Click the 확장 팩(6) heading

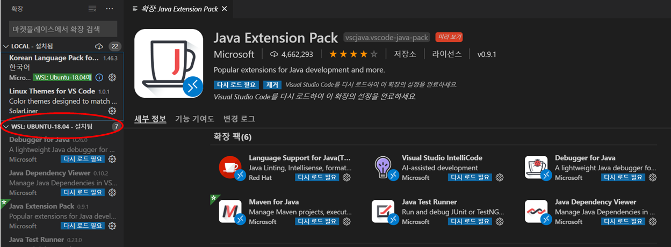point(233,137)
